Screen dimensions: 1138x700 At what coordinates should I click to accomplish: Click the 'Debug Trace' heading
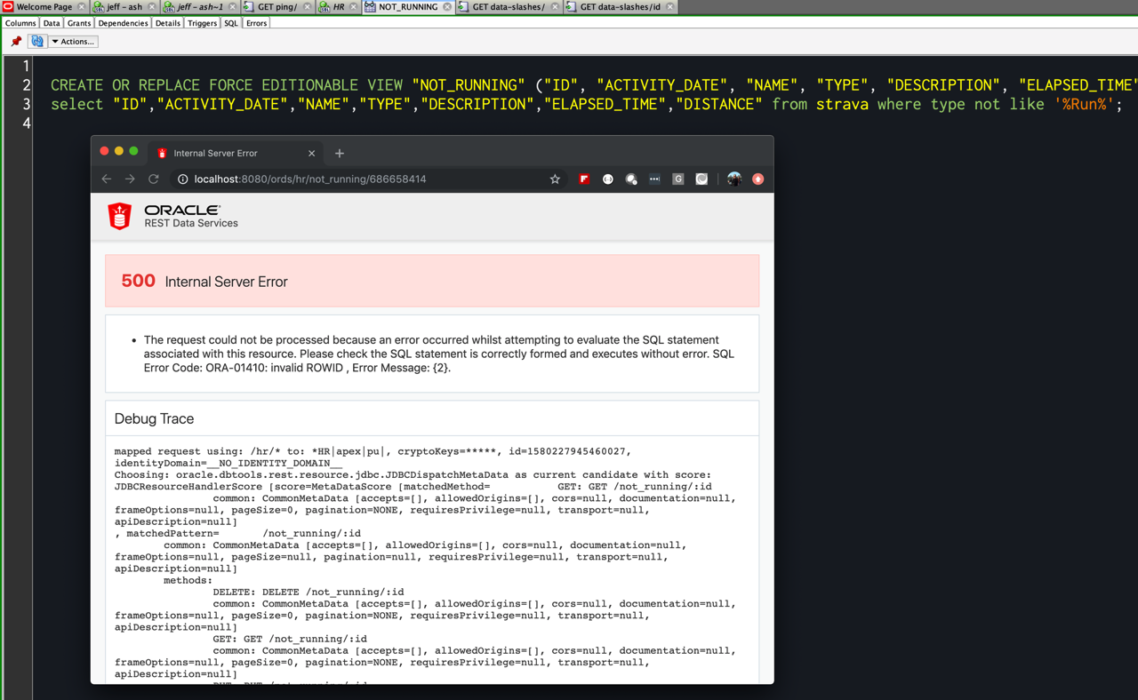pos(154,418)
